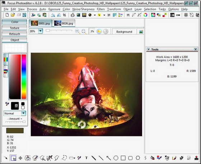Viewport: 201px width, 164px height.
Task: Select the eyedropper color picker tool
Action: [x=7, y=104]
